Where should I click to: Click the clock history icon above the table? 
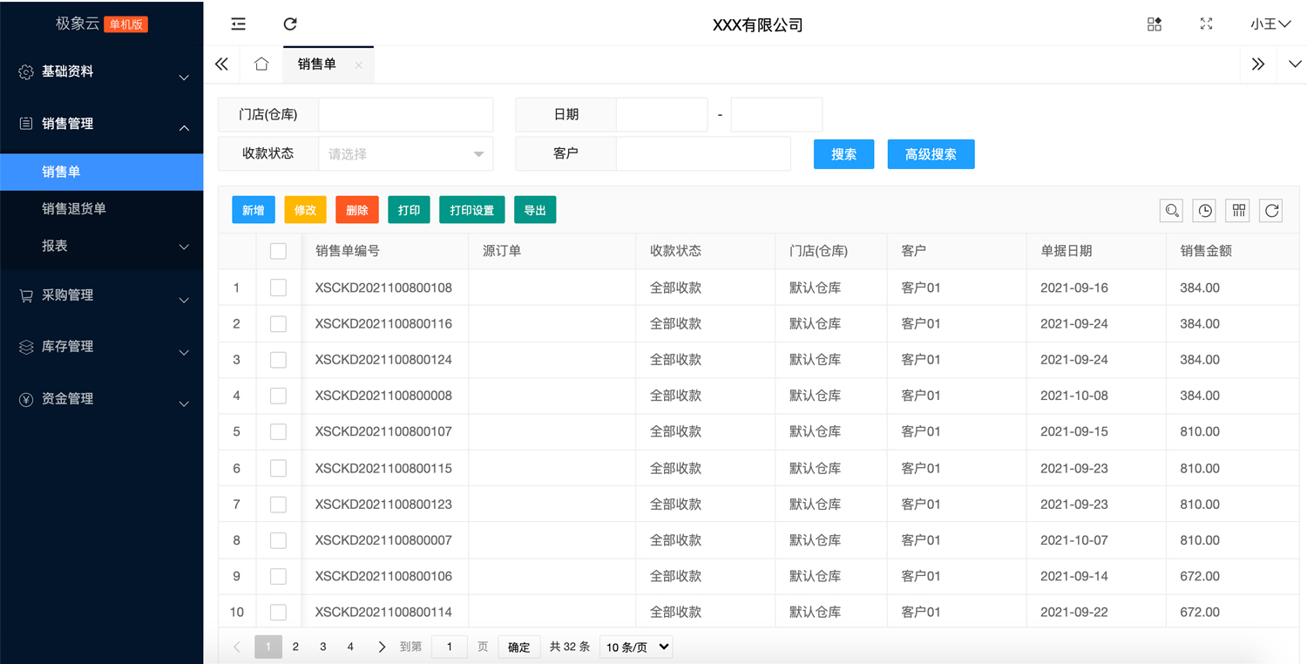click(1204, 210)
